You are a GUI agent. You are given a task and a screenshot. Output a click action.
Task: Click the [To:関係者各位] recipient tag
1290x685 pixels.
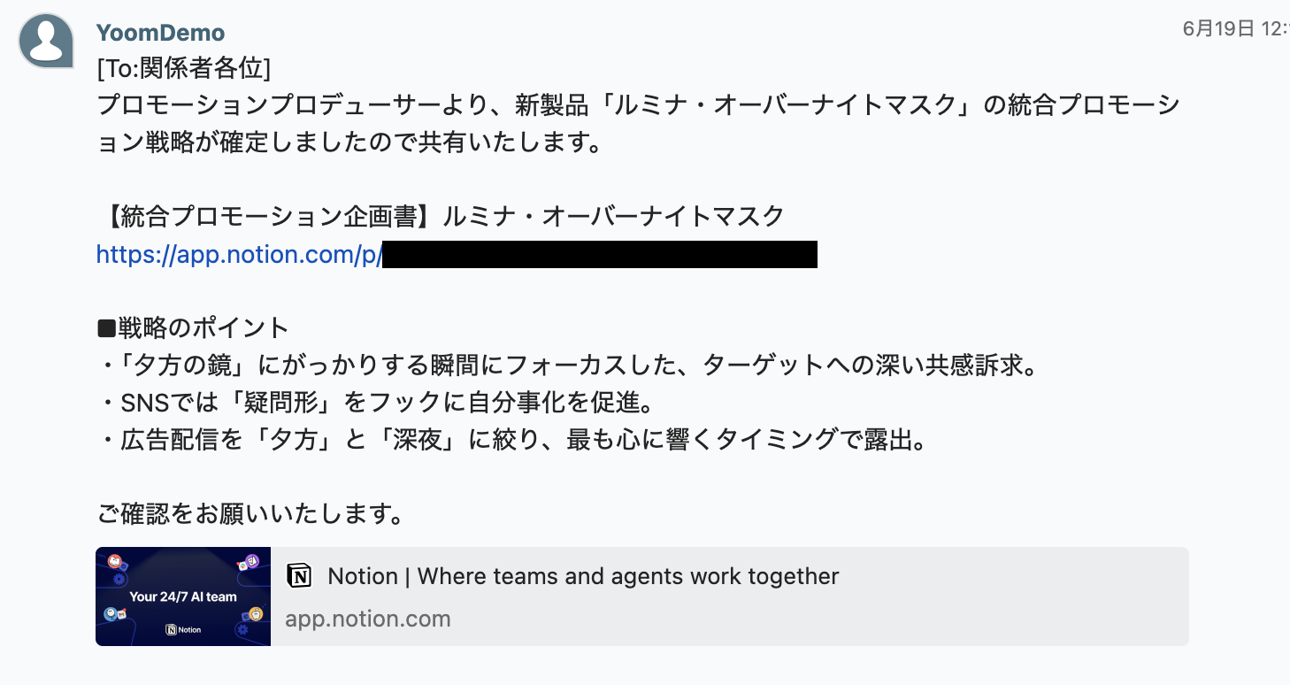pos(183,68)
